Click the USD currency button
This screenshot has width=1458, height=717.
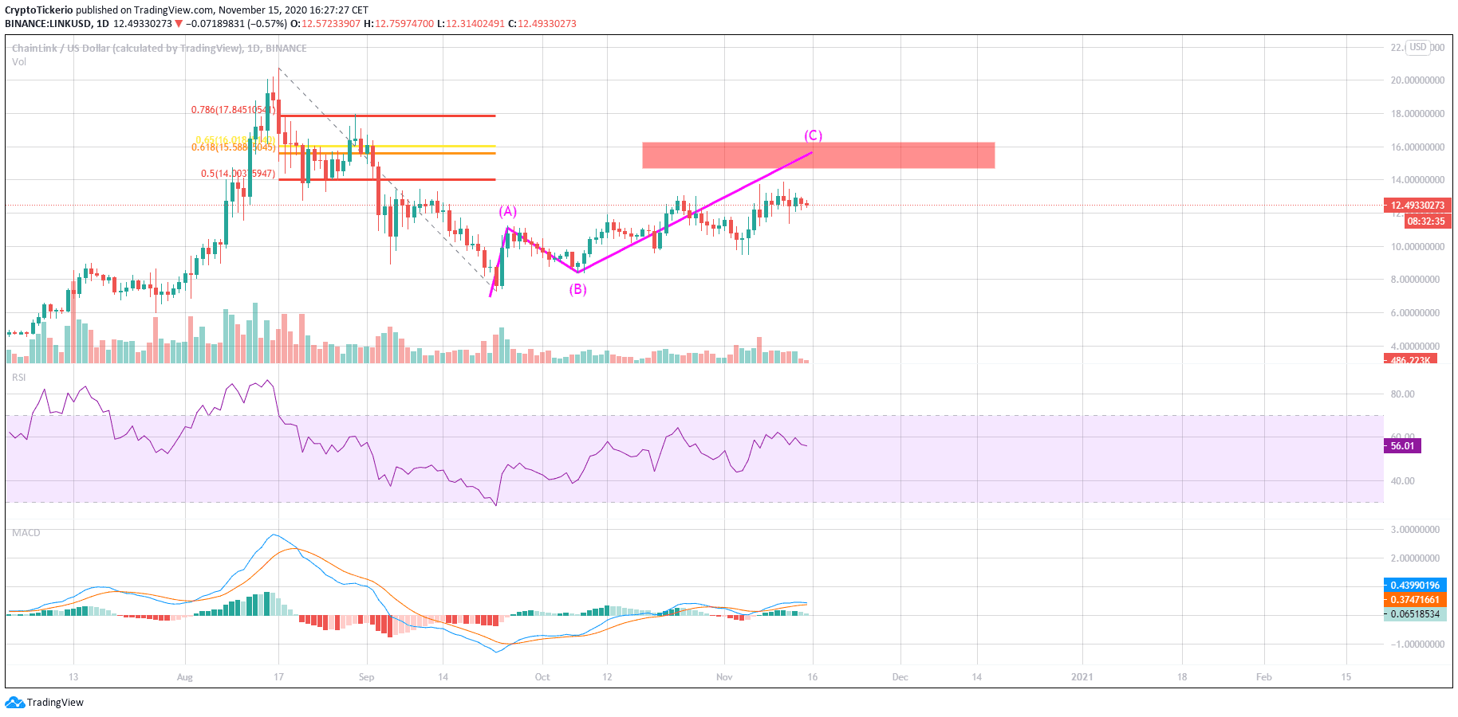point(1417,47)
